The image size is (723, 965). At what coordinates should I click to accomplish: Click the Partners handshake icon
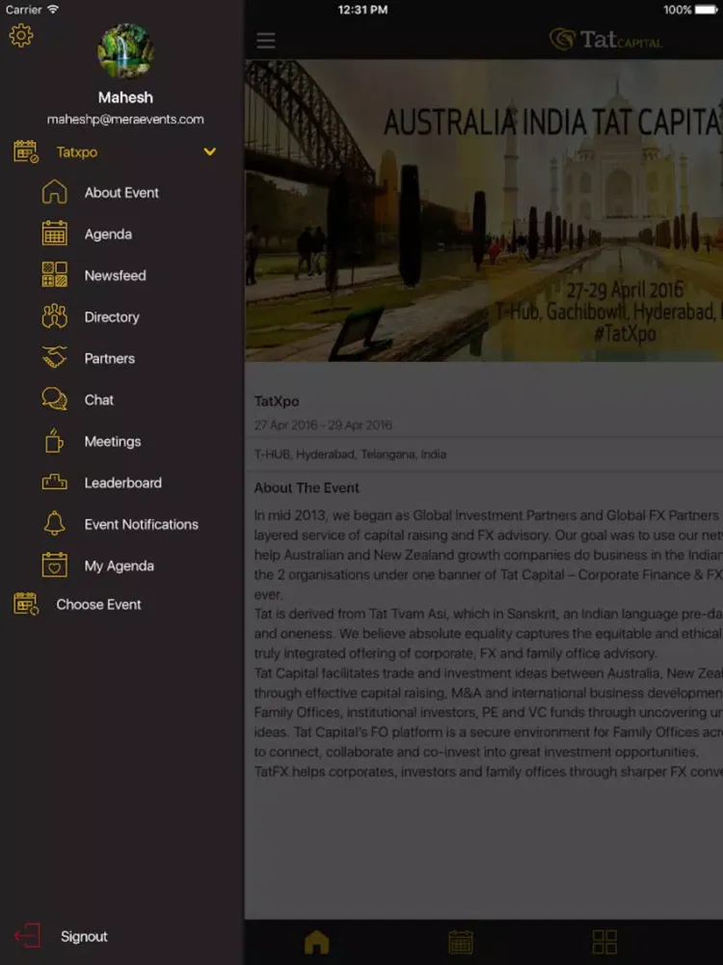pyautogui.click(x=54, y=358)
